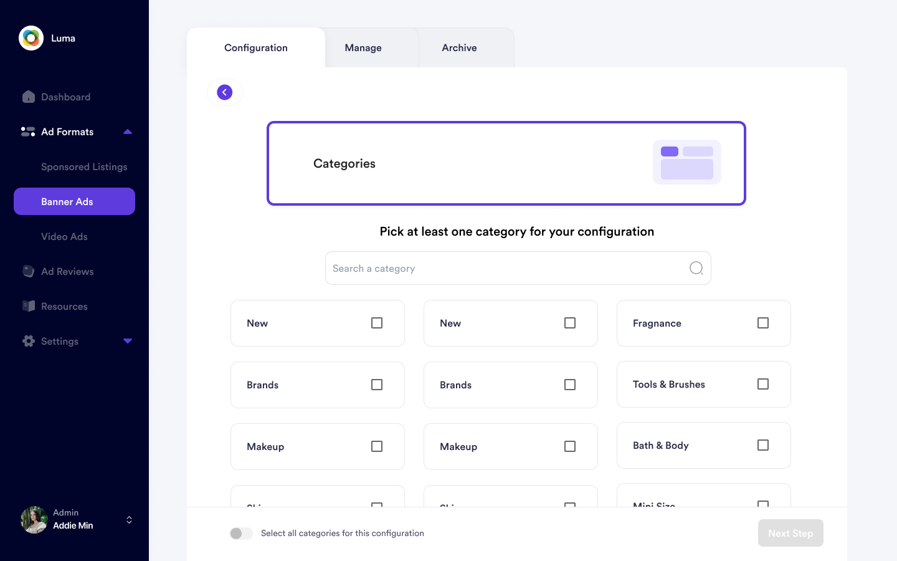
Task: Collapse the Ad Formats menu
Action: coord(127,132)
